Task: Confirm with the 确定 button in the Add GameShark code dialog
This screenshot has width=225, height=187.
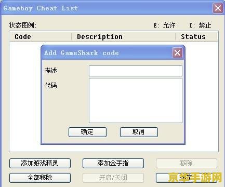Action: 87,132
